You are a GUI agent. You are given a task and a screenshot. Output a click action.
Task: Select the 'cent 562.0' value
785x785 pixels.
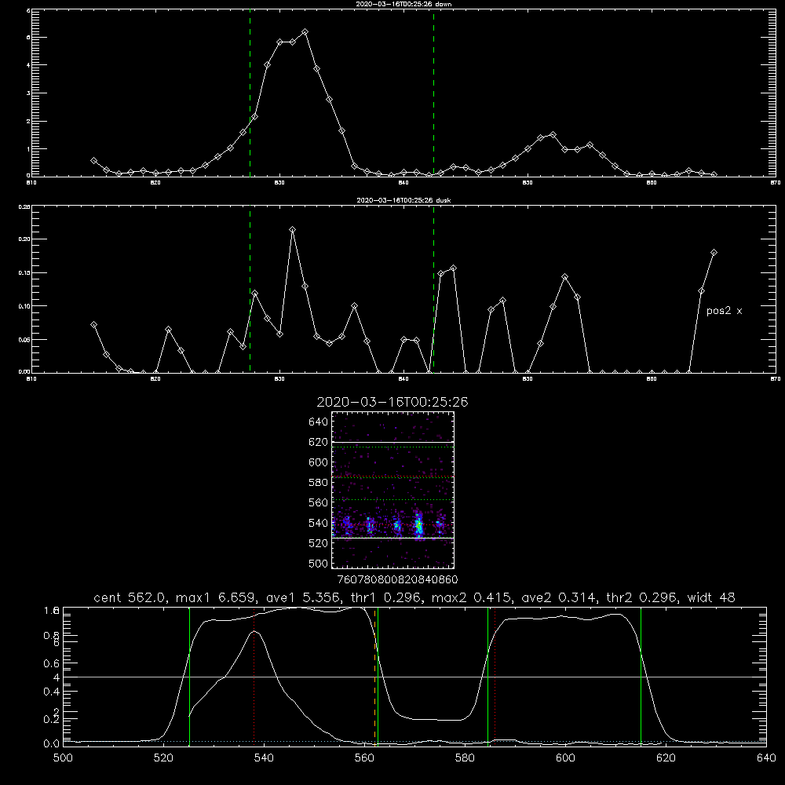[130, 597]
